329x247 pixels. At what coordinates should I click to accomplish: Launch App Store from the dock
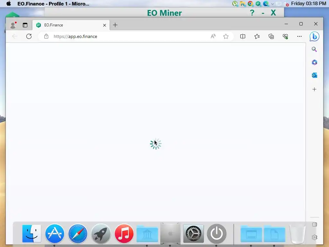(x=55, y=233)
